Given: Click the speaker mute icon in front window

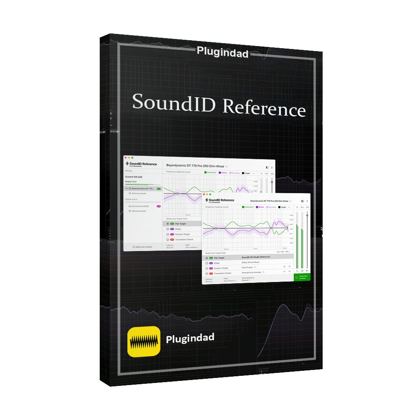Looking at the screenshot, I should pyautogui.click(x=307, y=271).
